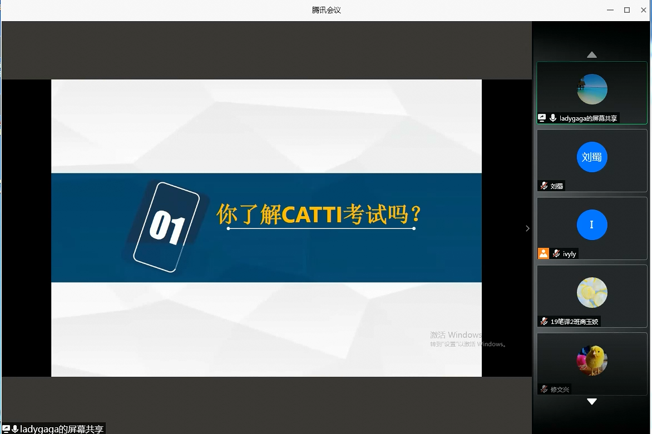Select the lemon avatar of 19笔译2班商玉姣
The width and height of the screenshot is (652, 434).
(592, 292)
